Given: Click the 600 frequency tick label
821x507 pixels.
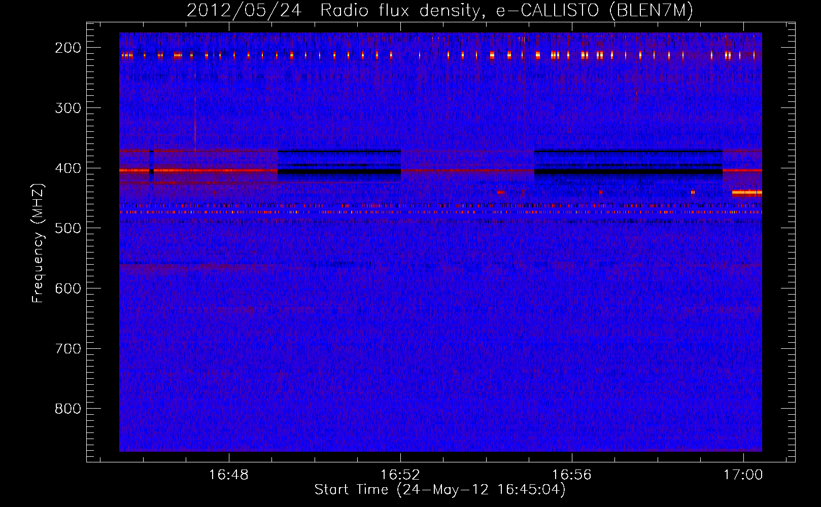Looking at the screenshot, I should click(67, 288).
